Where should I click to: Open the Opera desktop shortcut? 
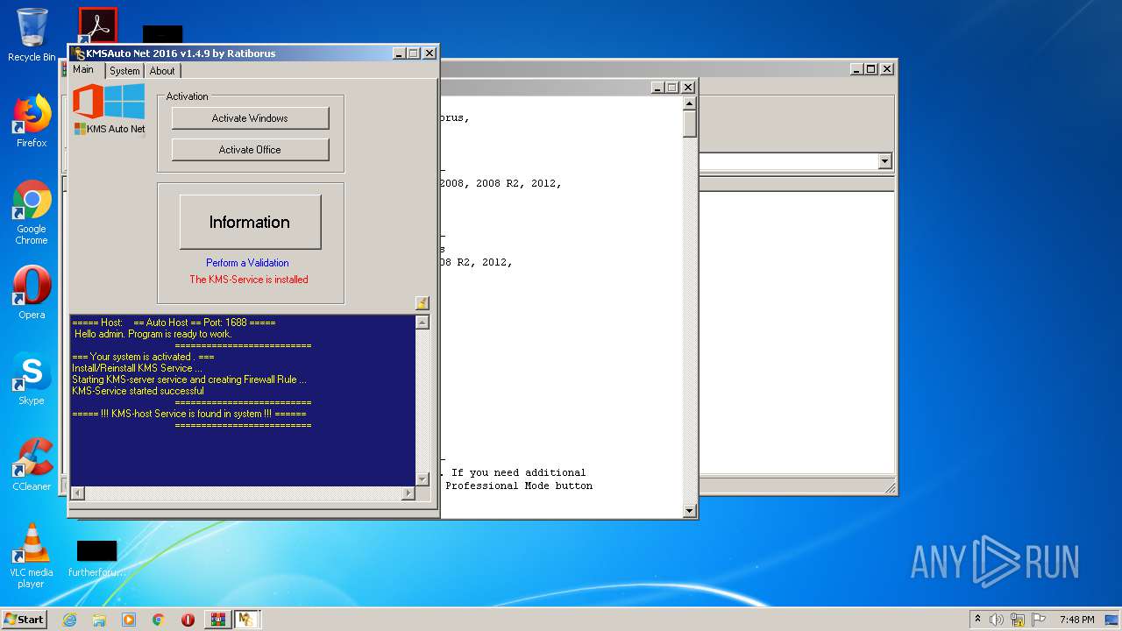(x=32, y=293)
